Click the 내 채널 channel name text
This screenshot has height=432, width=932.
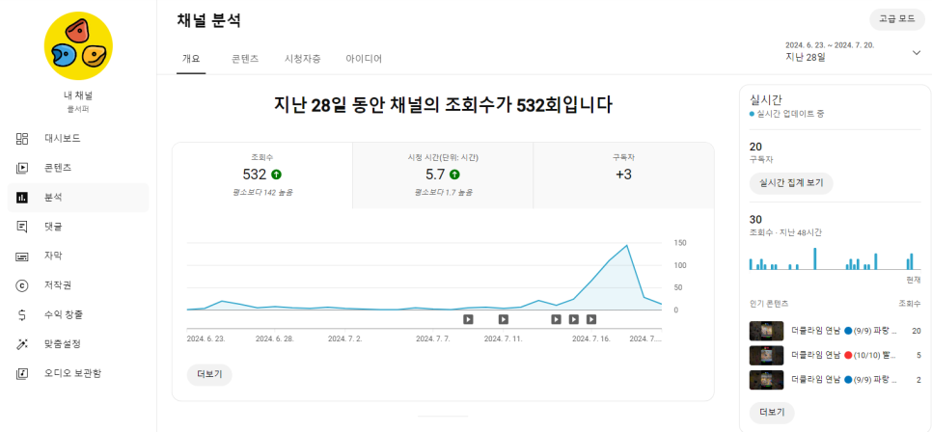tap(78, 95)
